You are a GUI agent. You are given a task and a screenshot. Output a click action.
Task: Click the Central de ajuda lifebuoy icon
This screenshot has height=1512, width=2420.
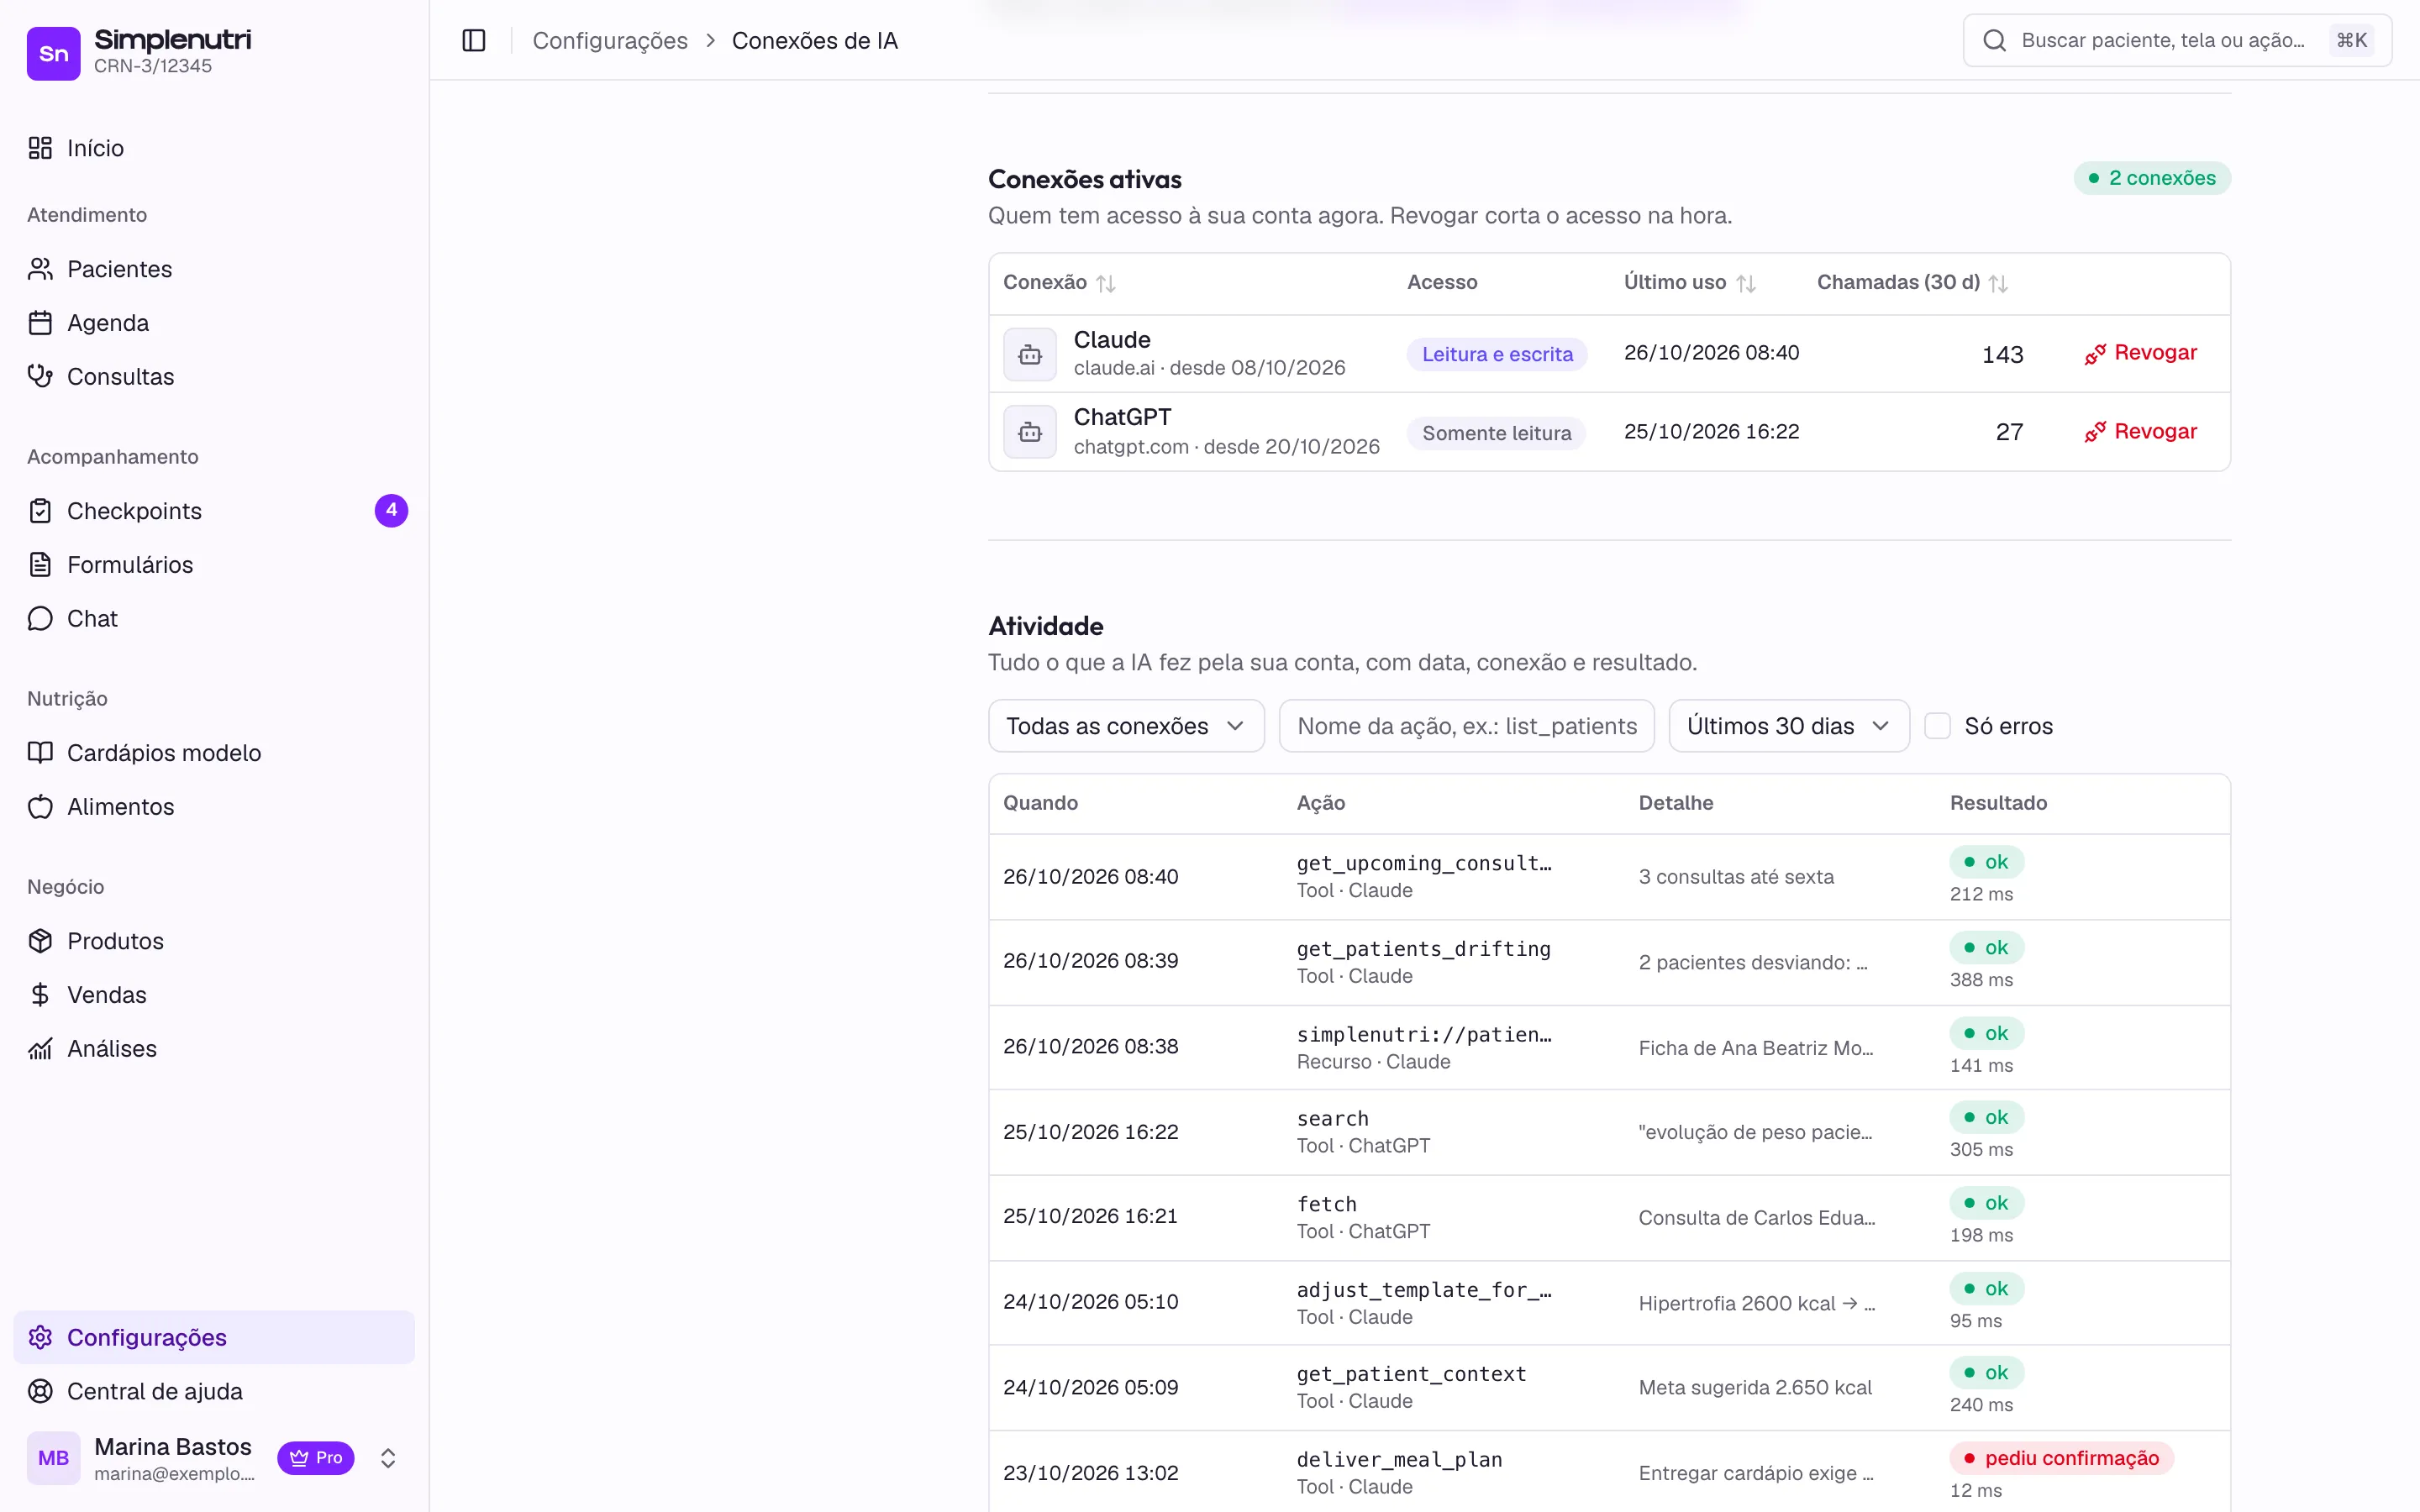click(x=40, y=1391)
